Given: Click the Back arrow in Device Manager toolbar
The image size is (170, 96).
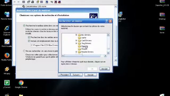Looking at the screenshot, I should (x=15, y=2).
